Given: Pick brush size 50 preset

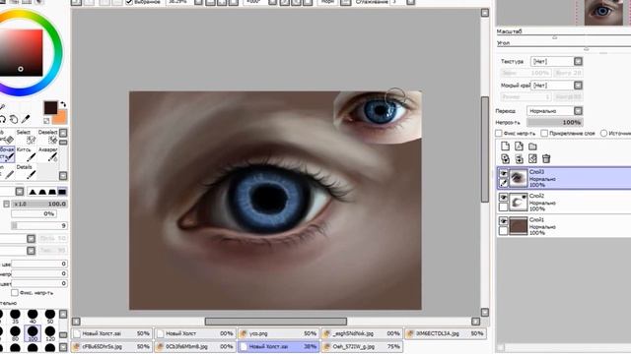Looking at the screenshot, I should pyautogui.click(x=50, y=317).
